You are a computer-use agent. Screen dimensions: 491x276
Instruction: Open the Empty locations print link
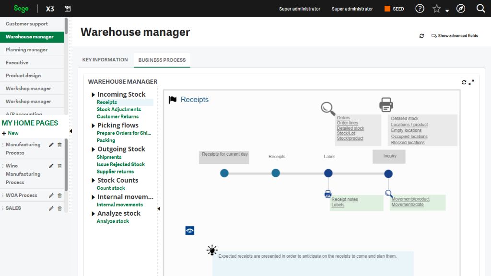(406, 130)
